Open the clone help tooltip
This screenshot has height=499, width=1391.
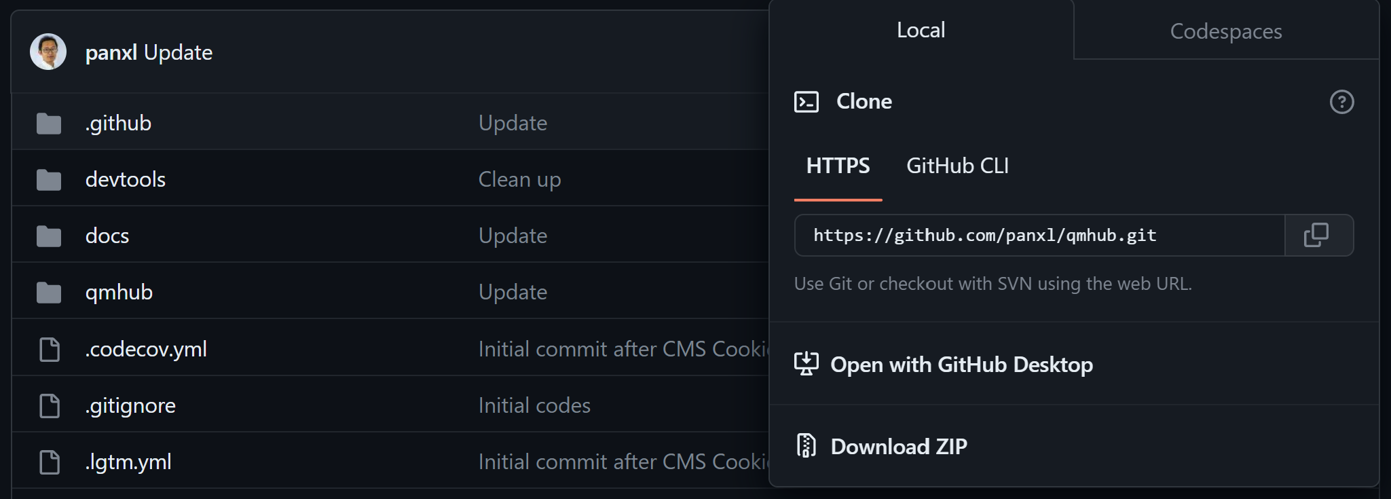[1341, 101]
